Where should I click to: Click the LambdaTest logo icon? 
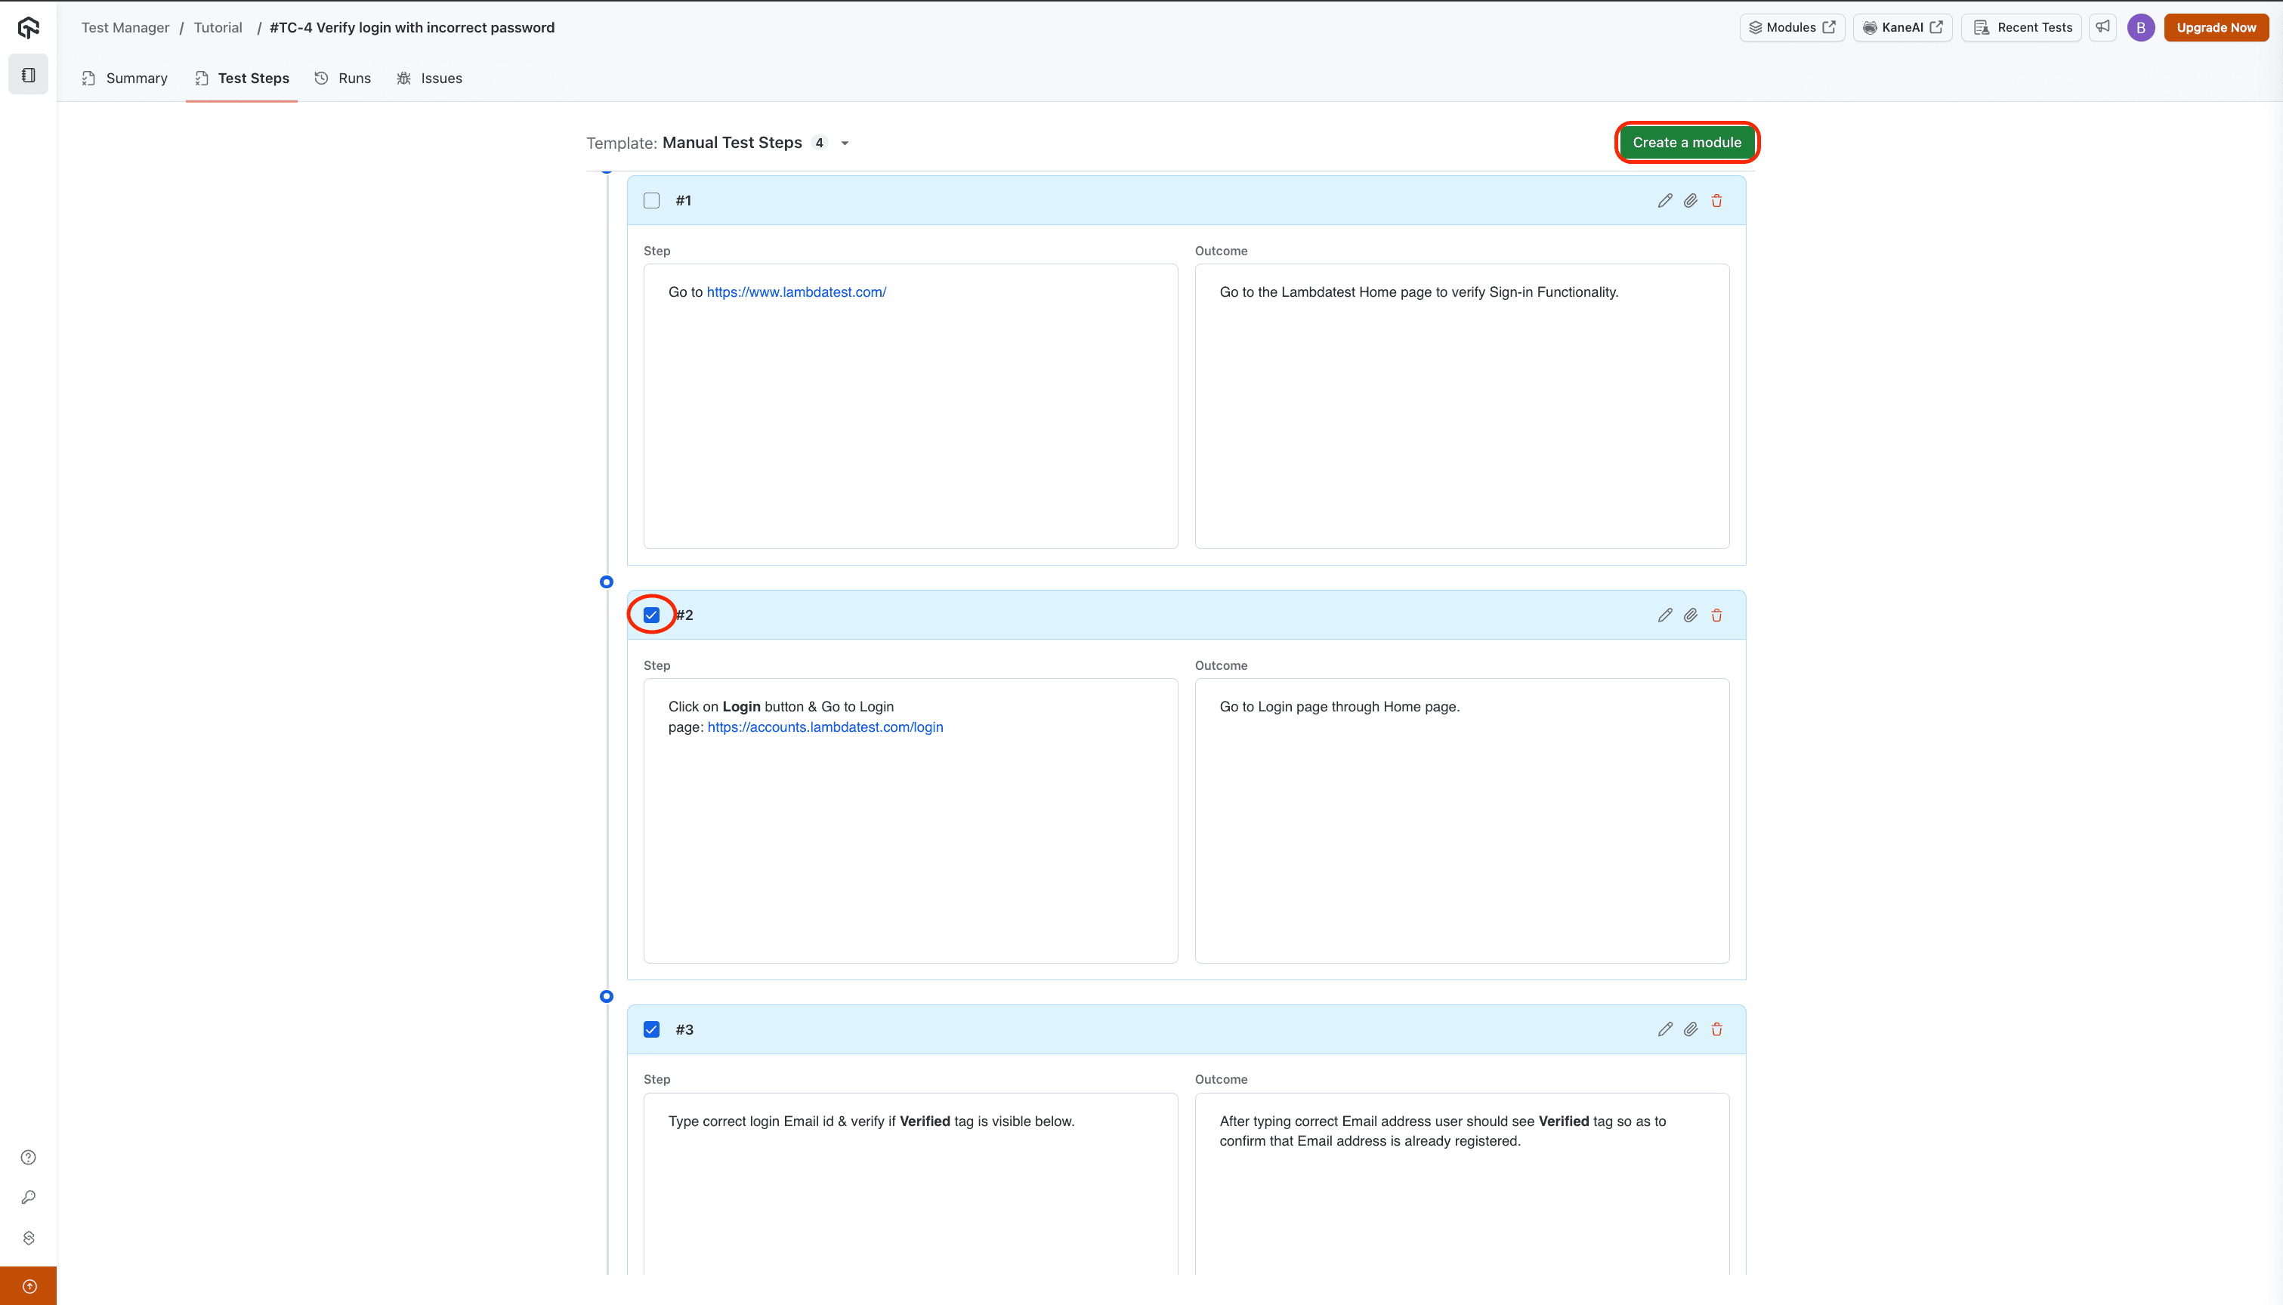(x=29, y=28)
